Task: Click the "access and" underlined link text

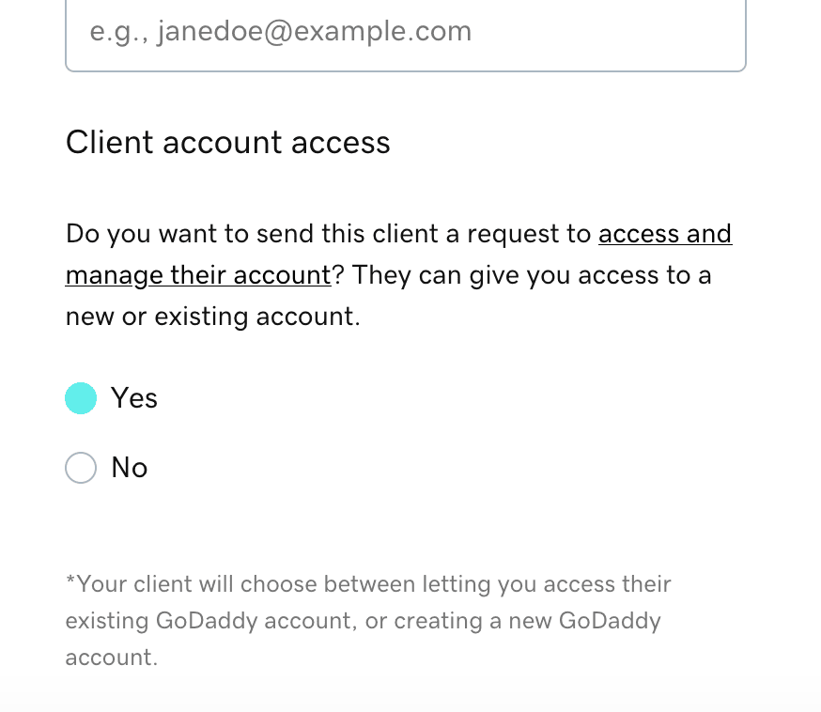Action: [664, 234]
